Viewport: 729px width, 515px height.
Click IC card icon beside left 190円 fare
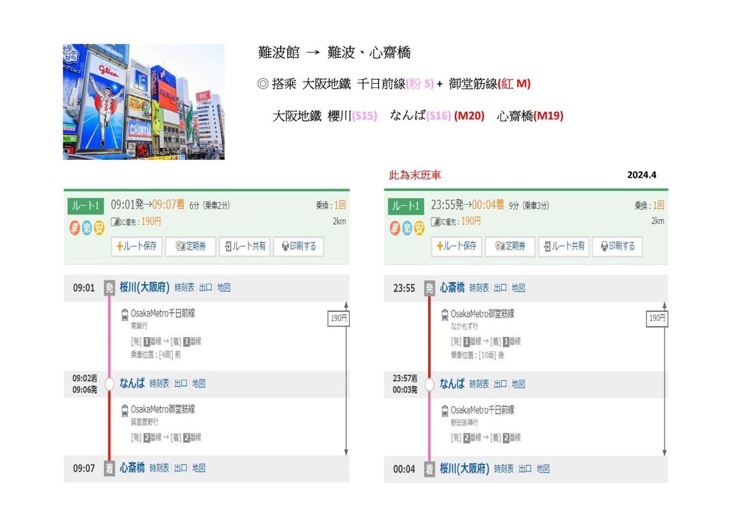[x=116, y=222]
